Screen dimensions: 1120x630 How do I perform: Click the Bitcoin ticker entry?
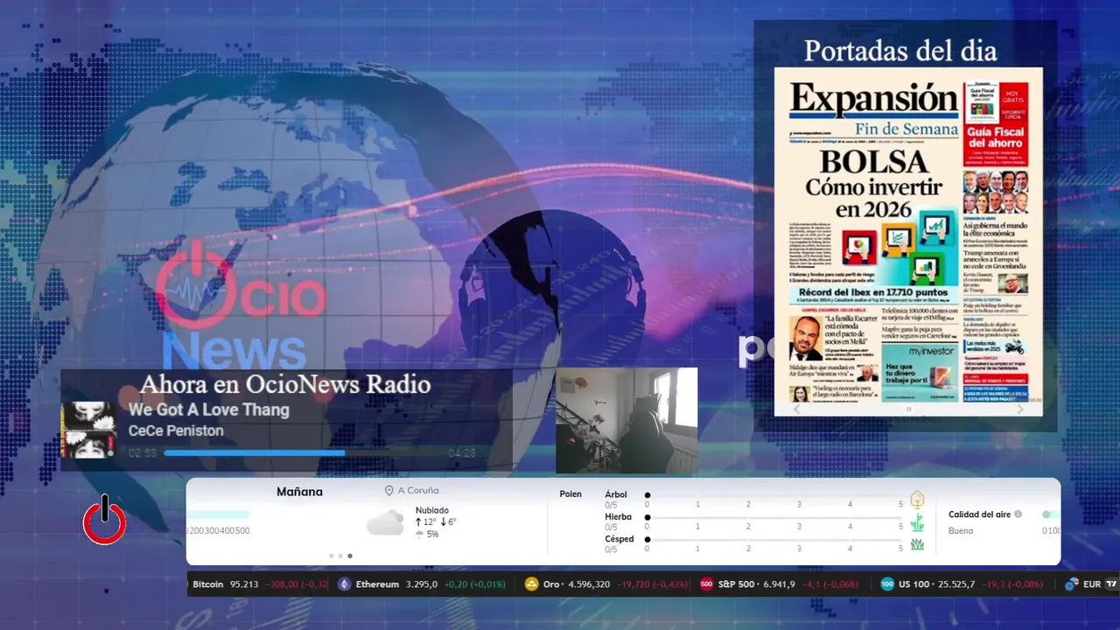(x=259, y=584)
